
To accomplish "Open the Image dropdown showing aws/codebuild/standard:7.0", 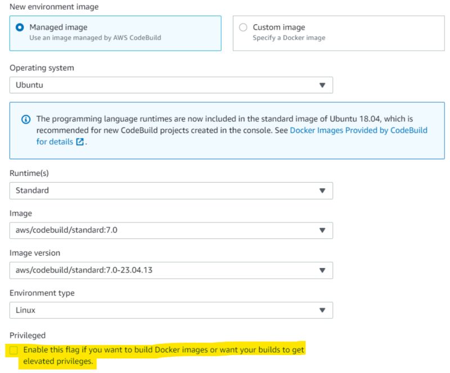I will click(171, 230).
